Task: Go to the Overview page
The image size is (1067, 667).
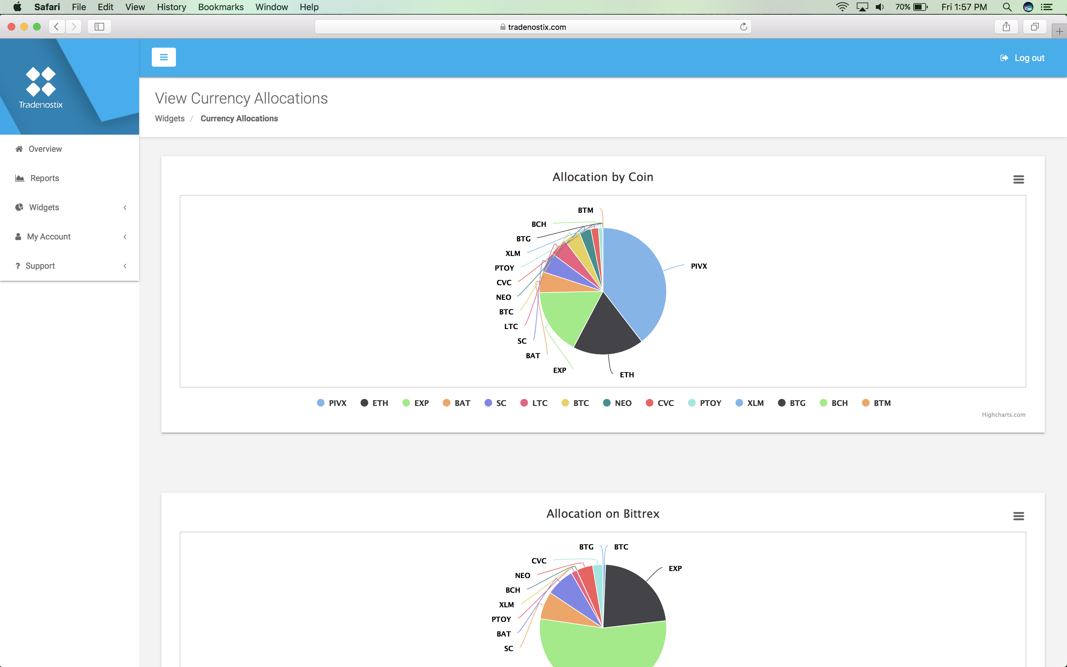Action: point(70,149)
